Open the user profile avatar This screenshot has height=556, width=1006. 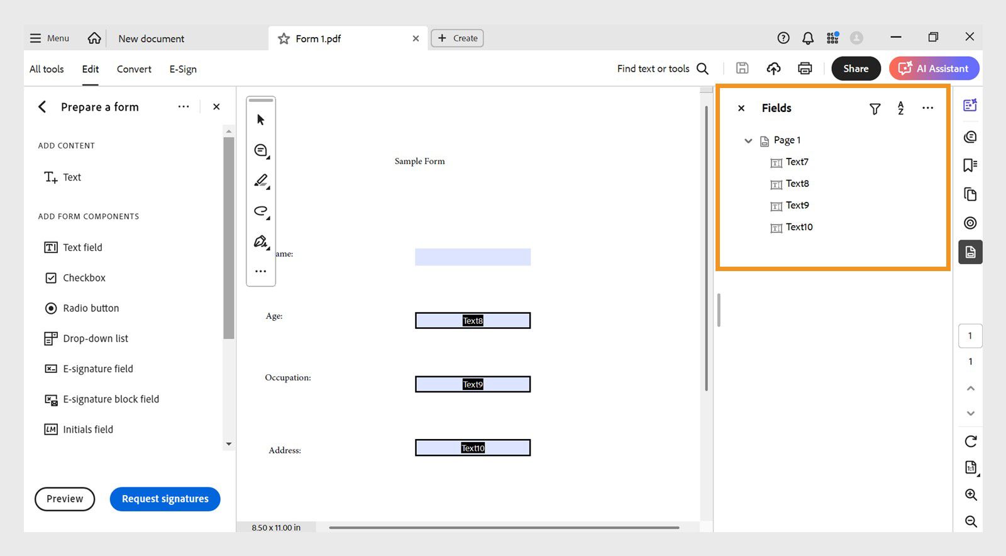(x=856, y=38)
